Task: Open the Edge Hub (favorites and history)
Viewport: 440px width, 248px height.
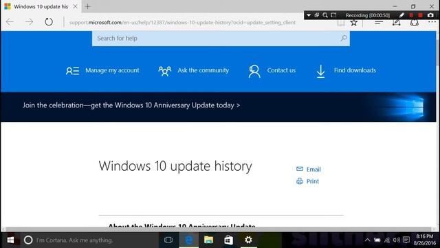Action: (x=379, y=23)
